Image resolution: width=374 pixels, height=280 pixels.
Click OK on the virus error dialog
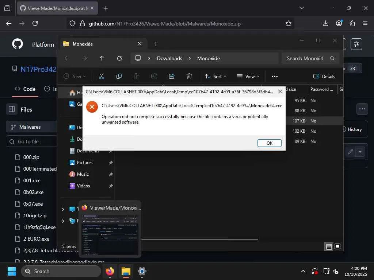(x=269, y=143)
